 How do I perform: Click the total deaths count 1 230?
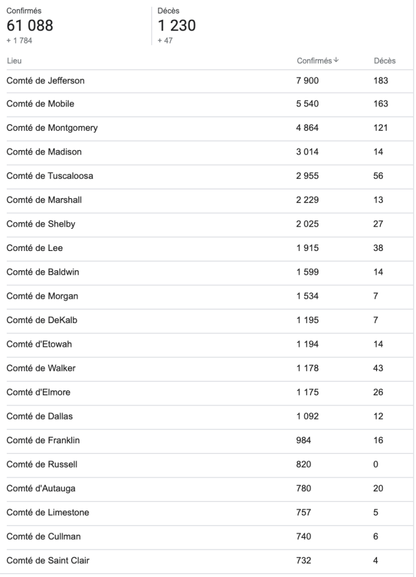coord(178,26)
